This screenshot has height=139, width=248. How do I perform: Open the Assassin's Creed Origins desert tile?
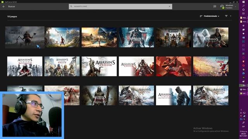coord(99,37)
